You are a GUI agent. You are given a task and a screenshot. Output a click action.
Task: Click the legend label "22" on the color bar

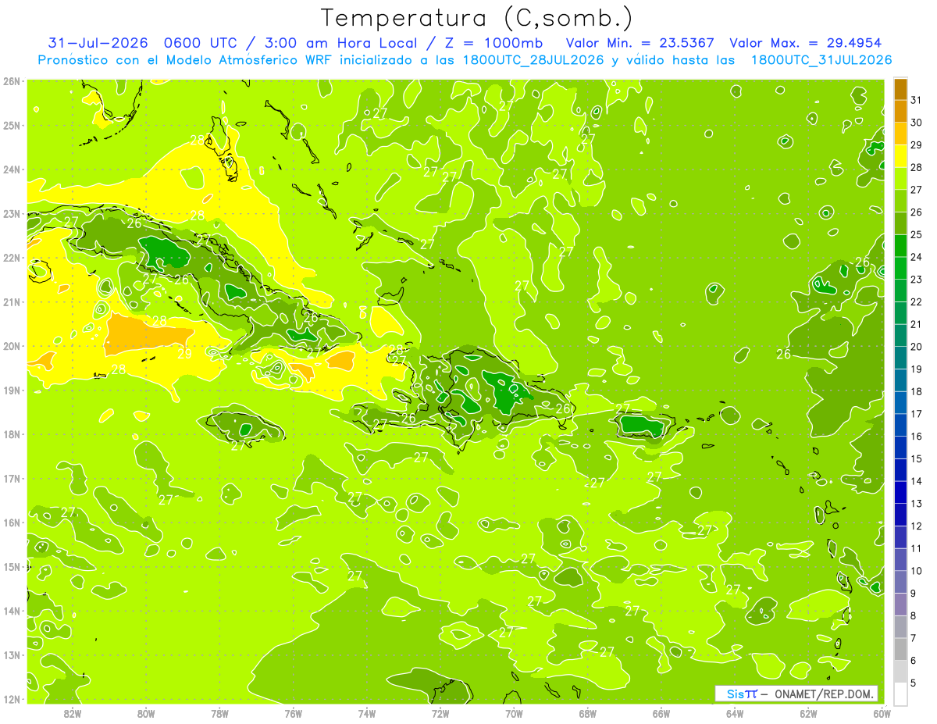click(917, 301)
